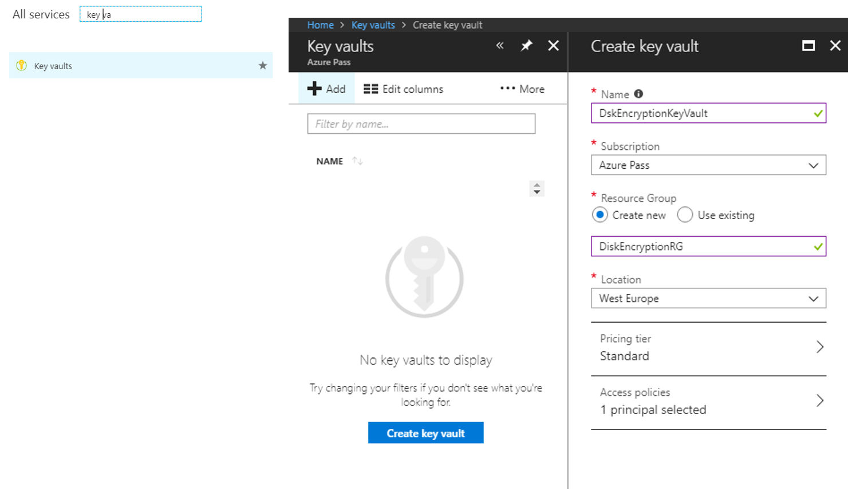Close the Key vaults blade
This screenshot has width=848, height=489.
[553, 45]
